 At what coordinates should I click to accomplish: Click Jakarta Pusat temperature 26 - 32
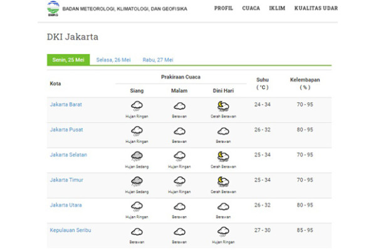tap(263, 130)
